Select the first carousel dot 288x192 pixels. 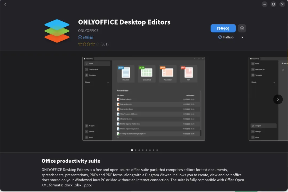click(x=132, y=150)
